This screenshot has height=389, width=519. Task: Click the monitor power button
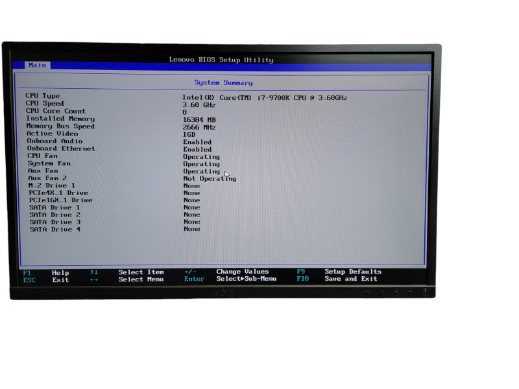click(x=425, y=292)
